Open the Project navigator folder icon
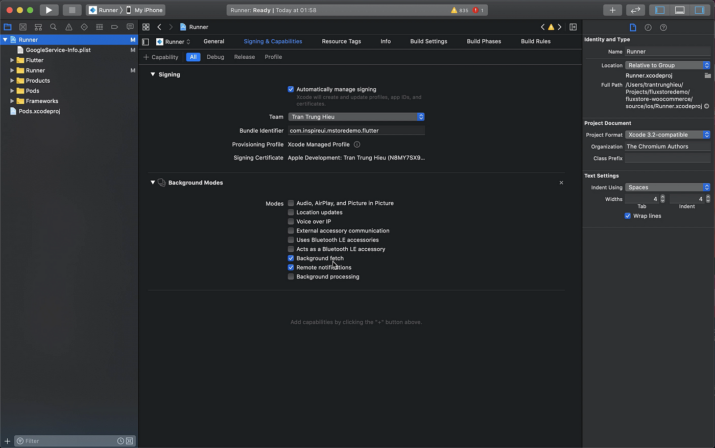Image resolution: width=715 pixels, height=448 pixels. 8,27
